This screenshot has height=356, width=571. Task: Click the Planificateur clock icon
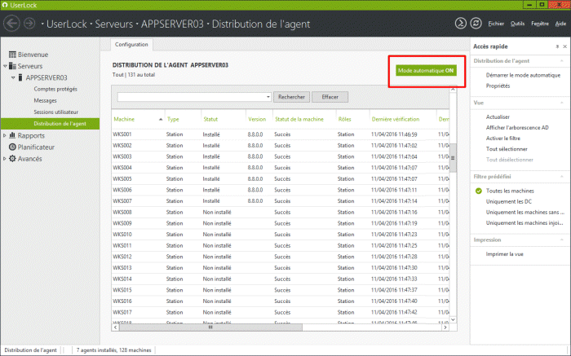click(12, 147)
